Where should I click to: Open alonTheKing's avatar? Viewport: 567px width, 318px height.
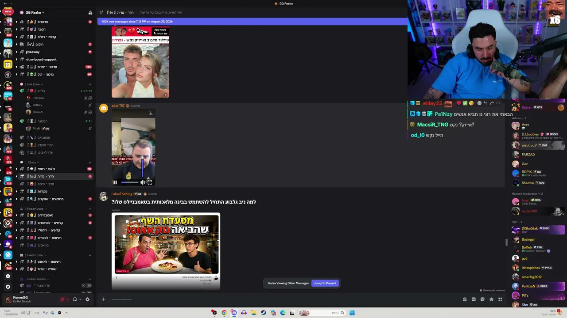click(103, 197)
